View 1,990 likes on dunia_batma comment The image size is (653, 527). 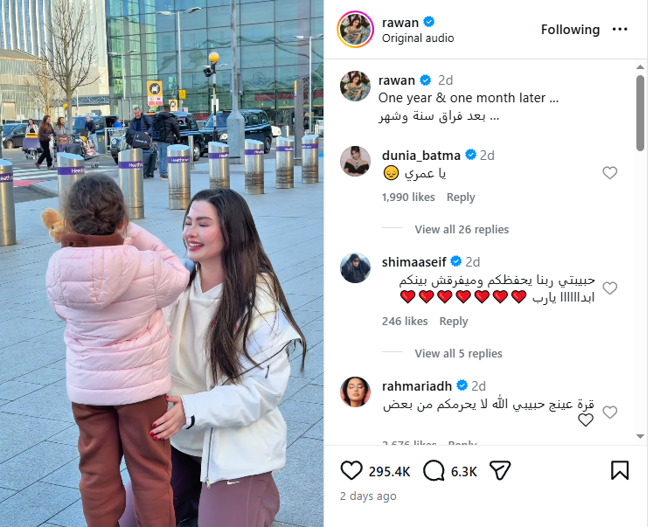(x=408, y=198)
